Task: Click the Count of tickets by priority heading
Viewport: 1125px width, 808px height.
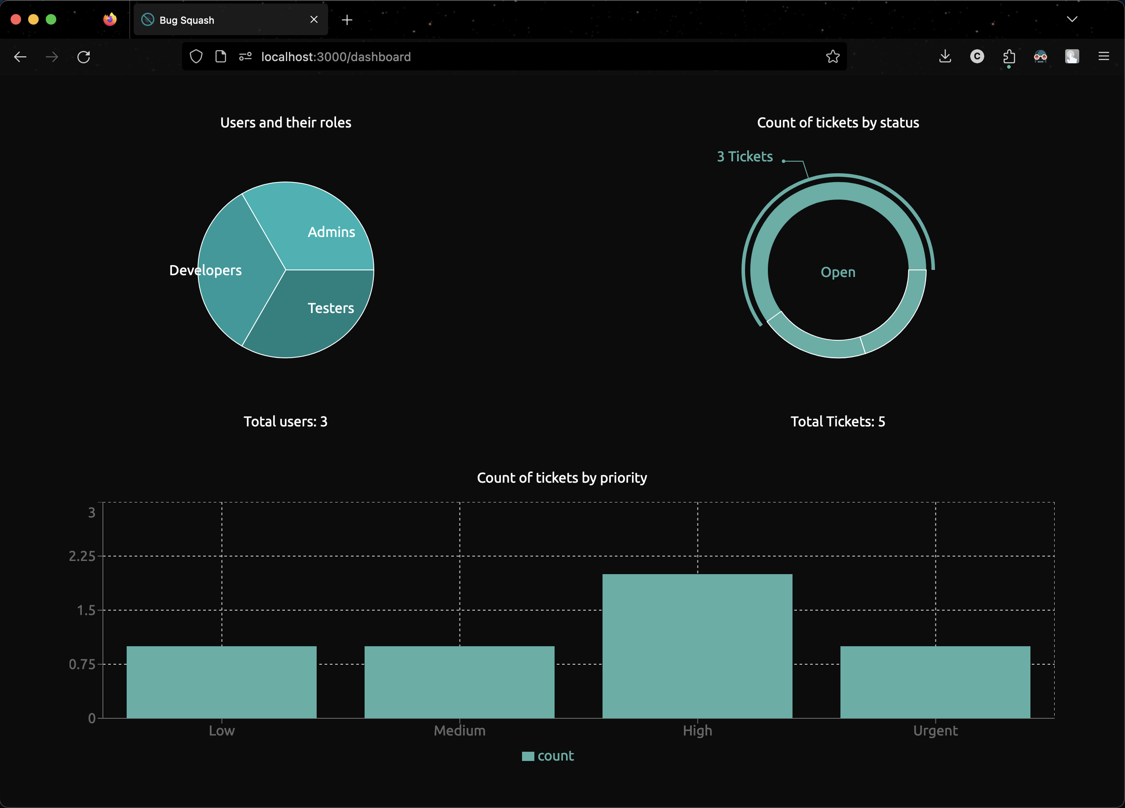Action: [x=562, y=477]
